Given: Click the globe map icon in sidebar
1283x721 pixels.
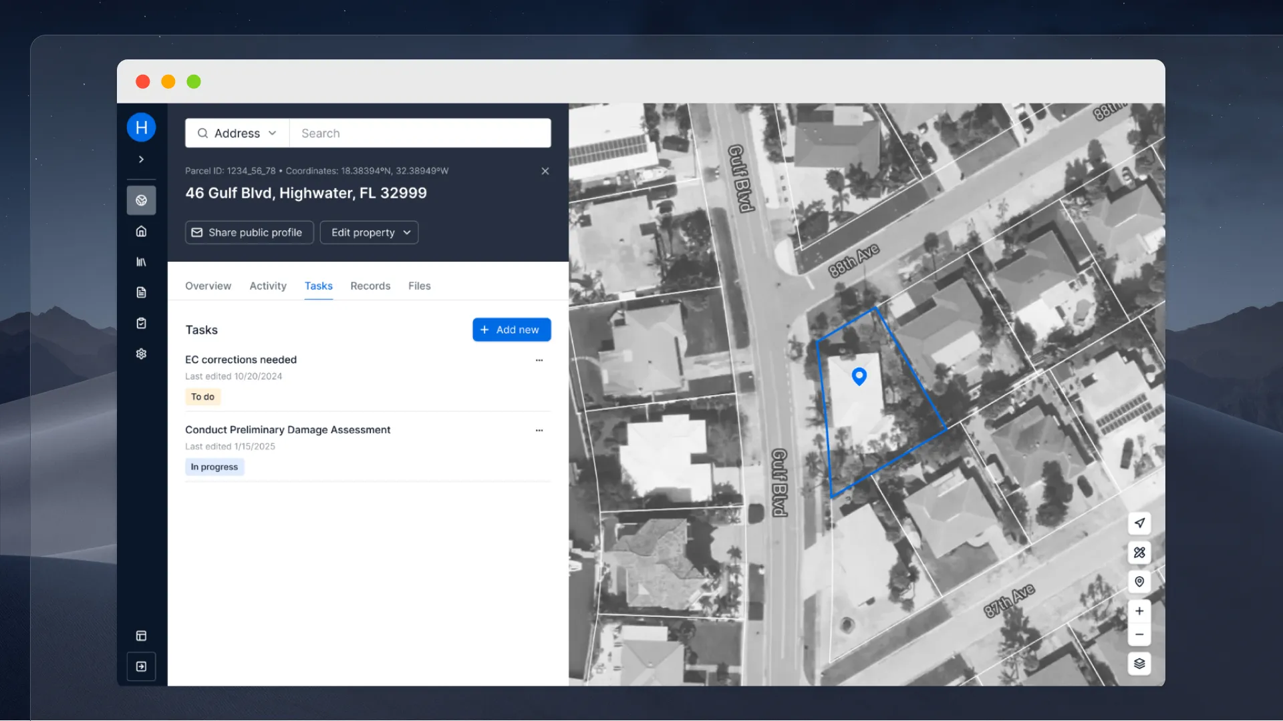Looking at the screenshot, I should (x=141, y=200).
